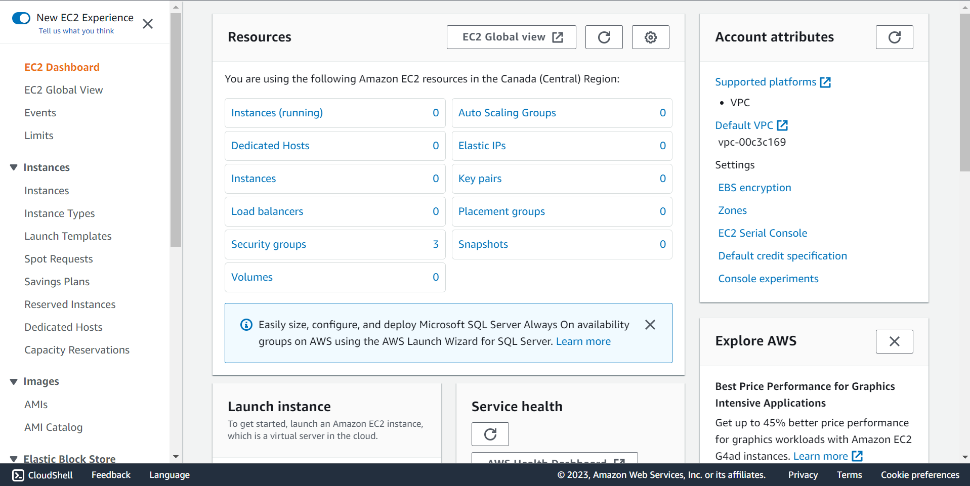
Task: Open EC2 Serial Console setting
Action: (763, 233)
